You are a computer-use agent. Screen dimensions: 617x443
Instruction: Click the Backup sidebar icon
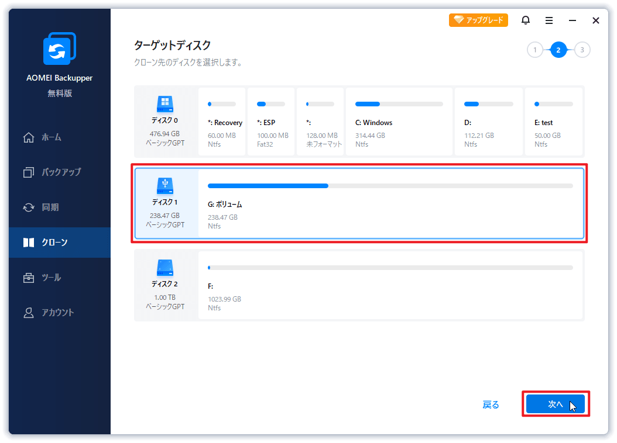pos(29,172)
